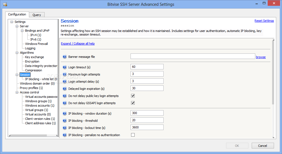This screenshot has width=282, height=154.
Task: Collapse the Access control node
Action: pyautogui.click(x=17, y=92)
